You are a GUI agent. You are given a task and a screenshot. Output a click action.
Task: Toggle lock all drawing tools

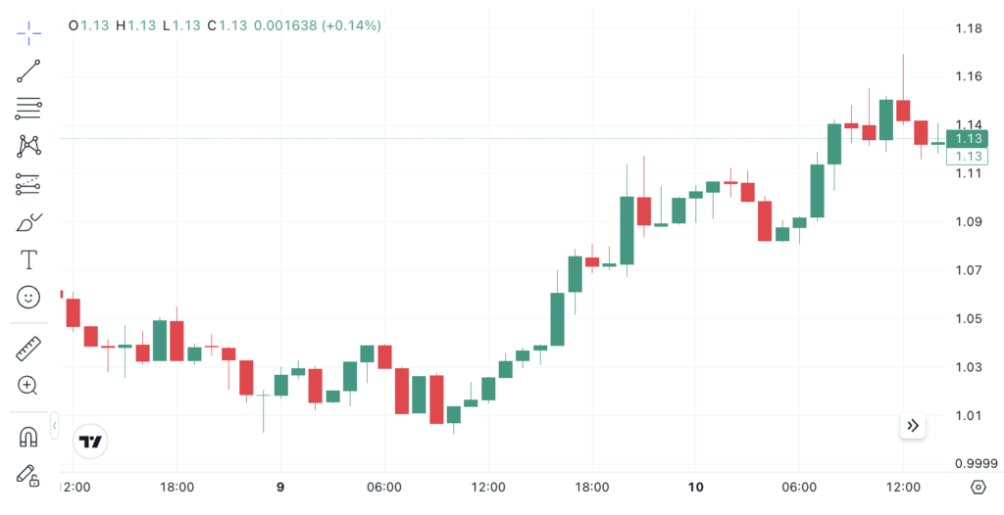28,475
